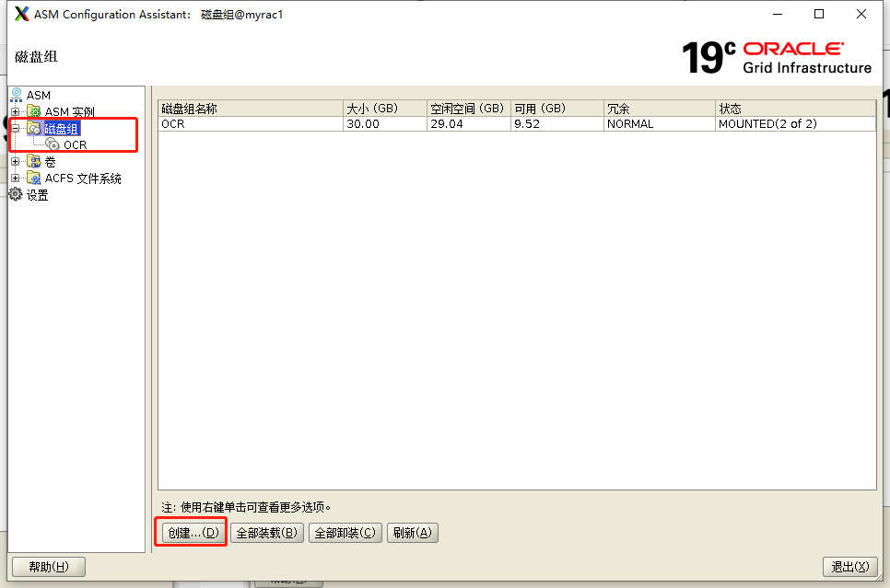Click the 卷 folder icon
Image resolution: width=890 pixels, height=588 pixels.
tap(34, 162)
